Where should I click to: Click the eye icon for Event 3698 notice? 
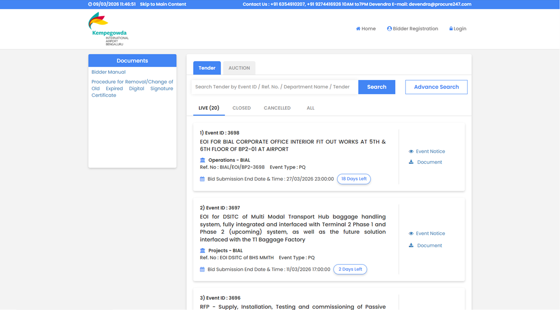tap(411, 152)
